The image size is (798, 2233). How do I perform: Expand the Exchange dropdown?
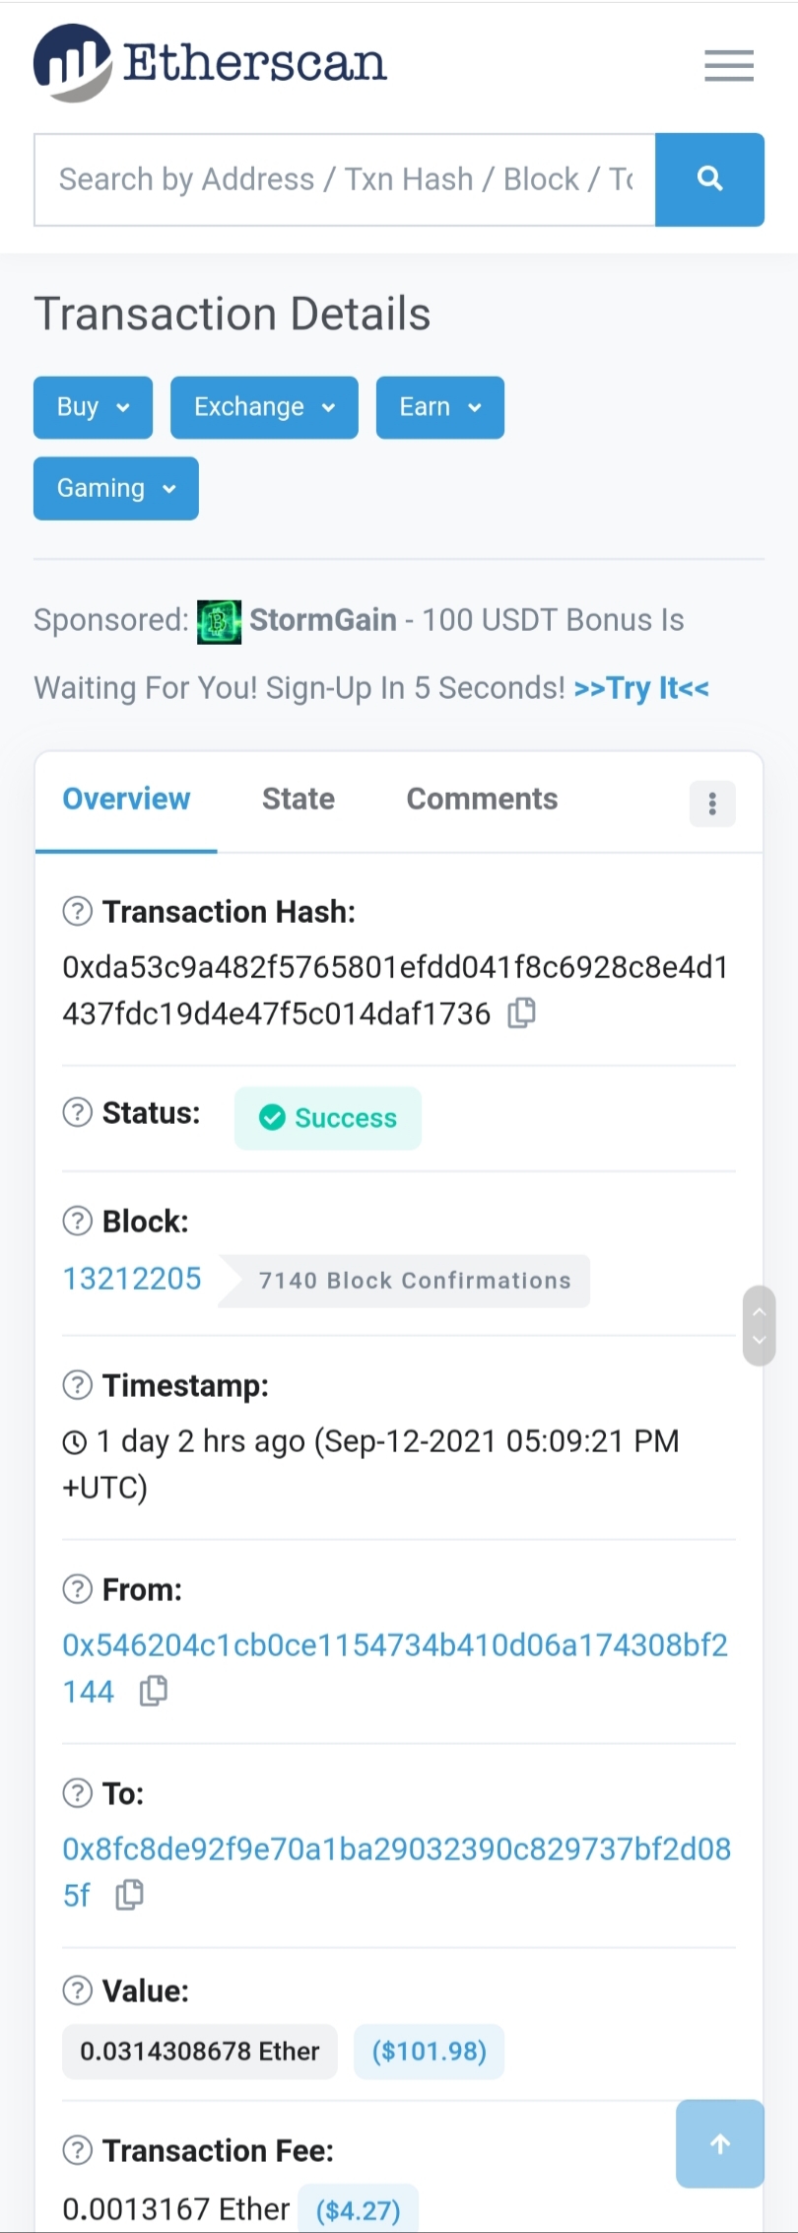coord(264,407)
